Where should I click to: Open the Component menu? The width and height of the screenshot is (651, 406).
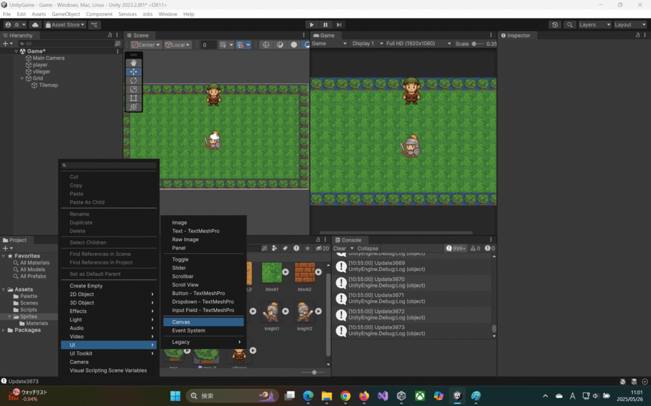pos(99,14)
